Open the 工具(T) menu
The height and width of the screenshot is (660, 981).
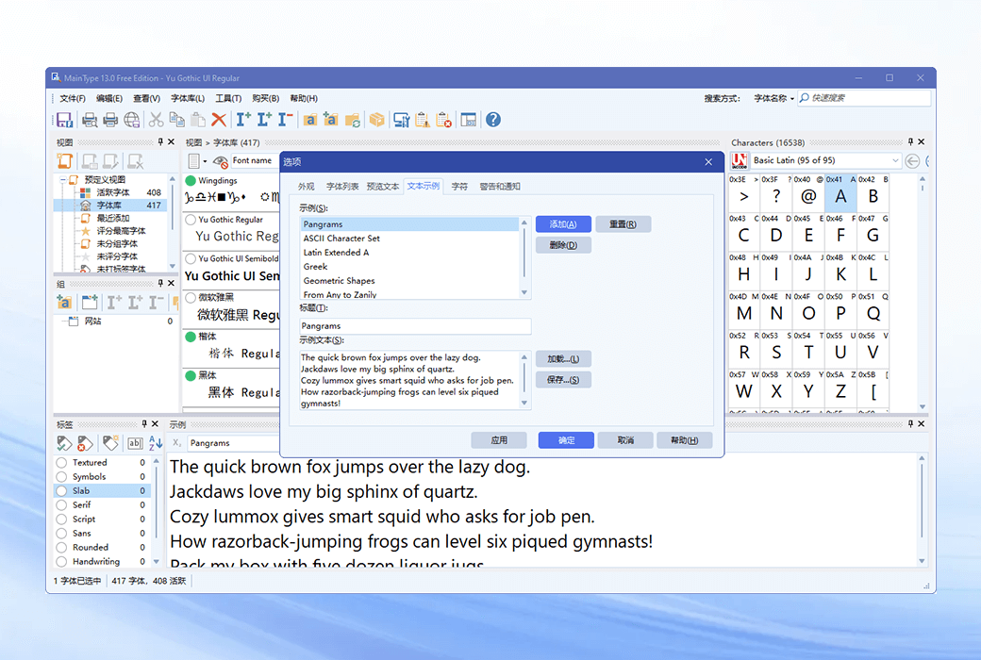228,98
